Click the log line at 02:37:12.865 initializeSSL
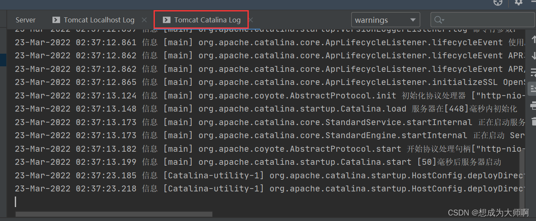This screenshot has width=536, height=221. [269, 82]
